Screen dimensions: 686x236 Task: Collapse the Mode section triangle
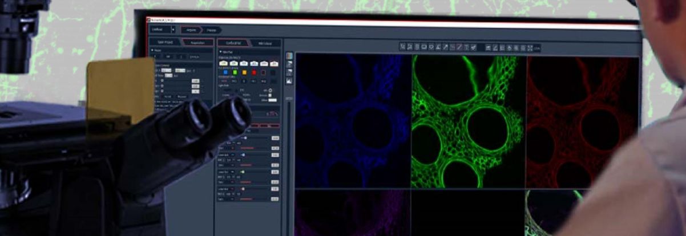152,50
